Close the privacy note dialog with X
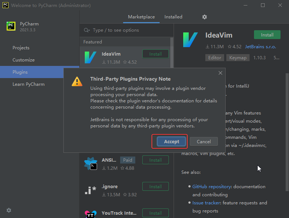The width and height of the screenshot is (289, 218). click(220, 73)
